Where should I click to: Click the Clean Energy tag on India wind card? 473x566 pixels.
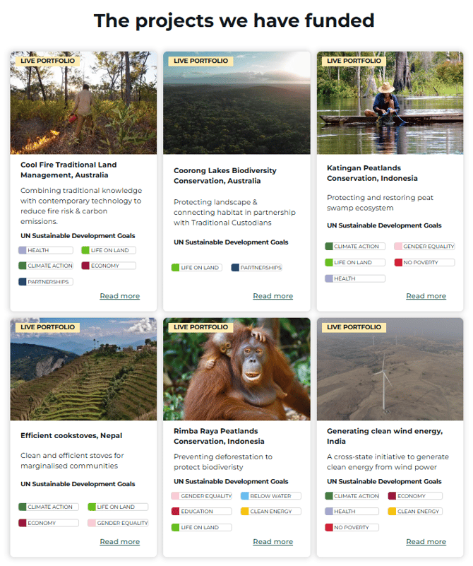click(415, 511)
